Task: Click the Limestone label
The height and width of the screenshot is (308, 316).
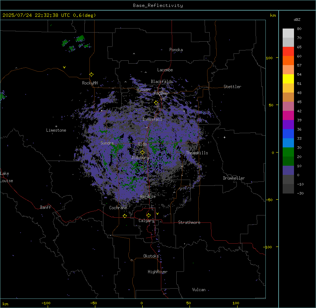Action: [x=56, y=130]
